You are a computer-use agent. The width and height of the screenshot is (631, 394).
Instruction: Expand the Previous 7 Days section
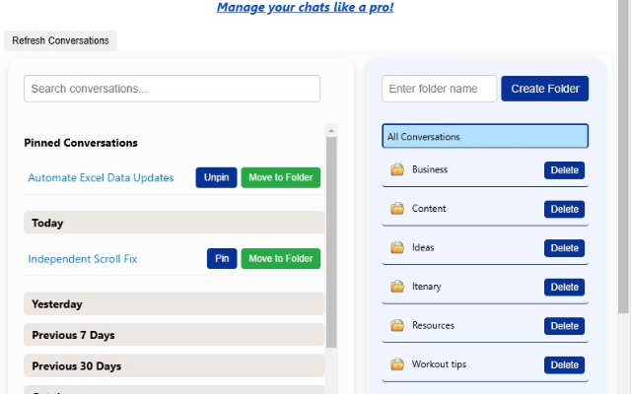click(x=174, y=335)
